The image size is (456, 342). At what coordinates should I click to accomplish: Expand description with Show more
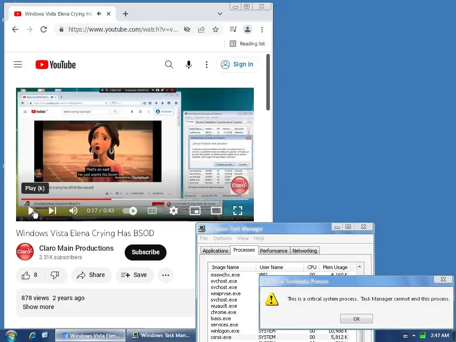point(38,307)
